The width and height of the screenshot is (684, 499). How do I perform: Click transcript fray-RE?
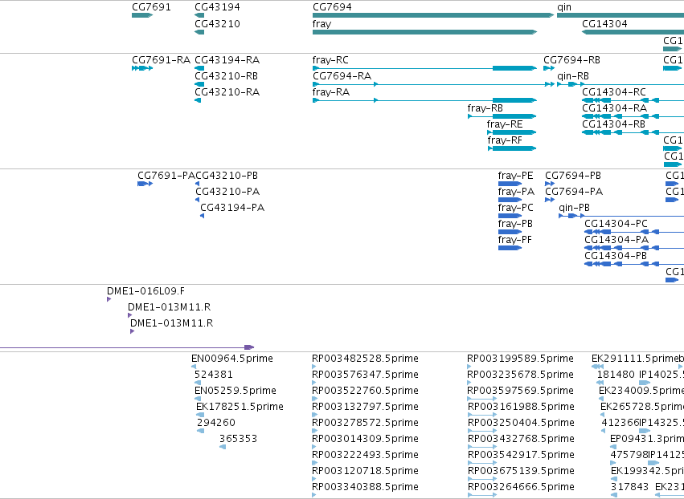pyautogui.click(x=504, y=124)
